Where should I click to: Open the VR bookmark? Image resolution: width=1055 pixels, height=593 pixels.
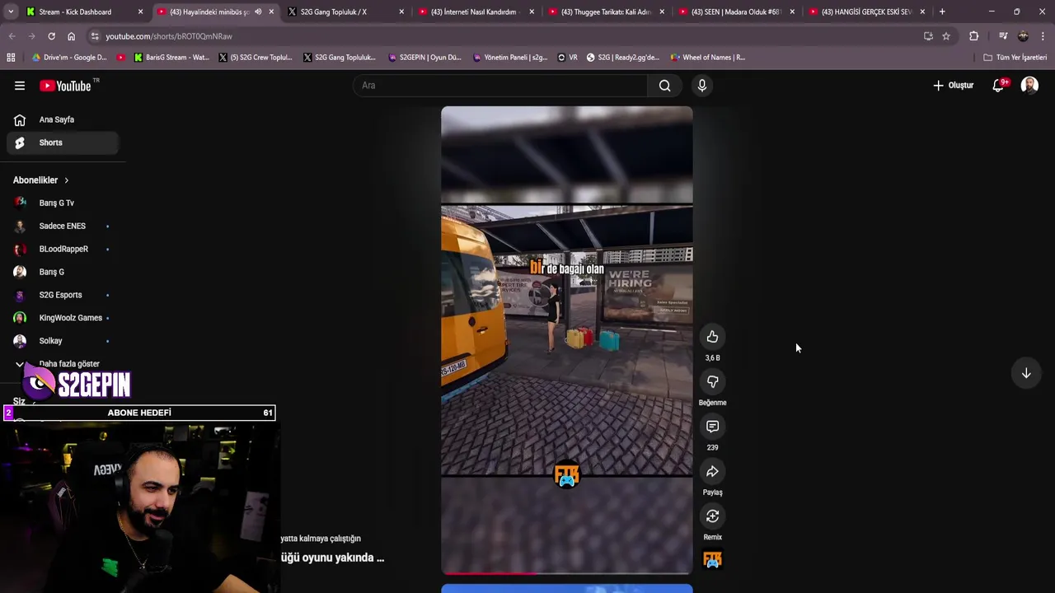tap(568, 58)
